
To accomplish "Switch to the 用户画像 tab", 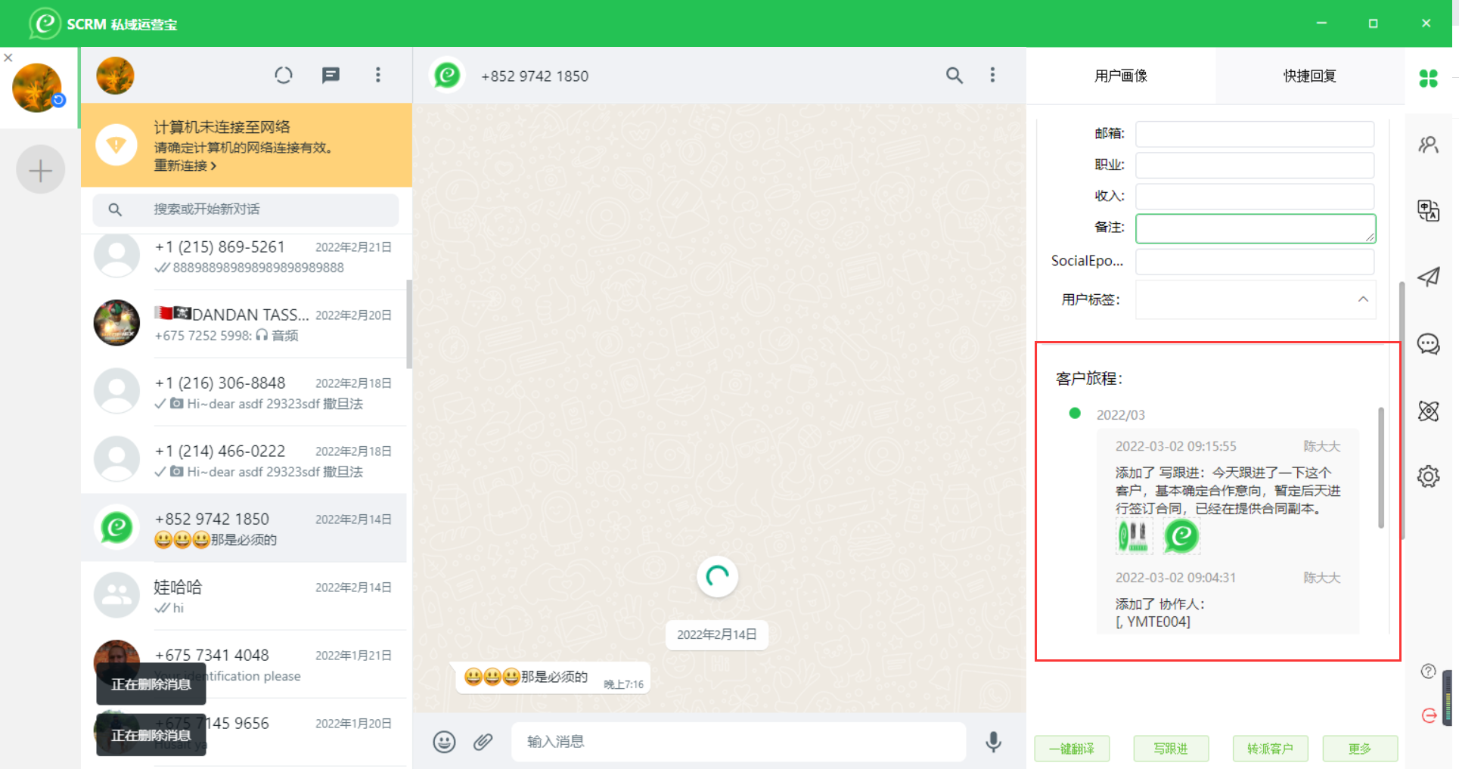I will (x=1121, y=76).
